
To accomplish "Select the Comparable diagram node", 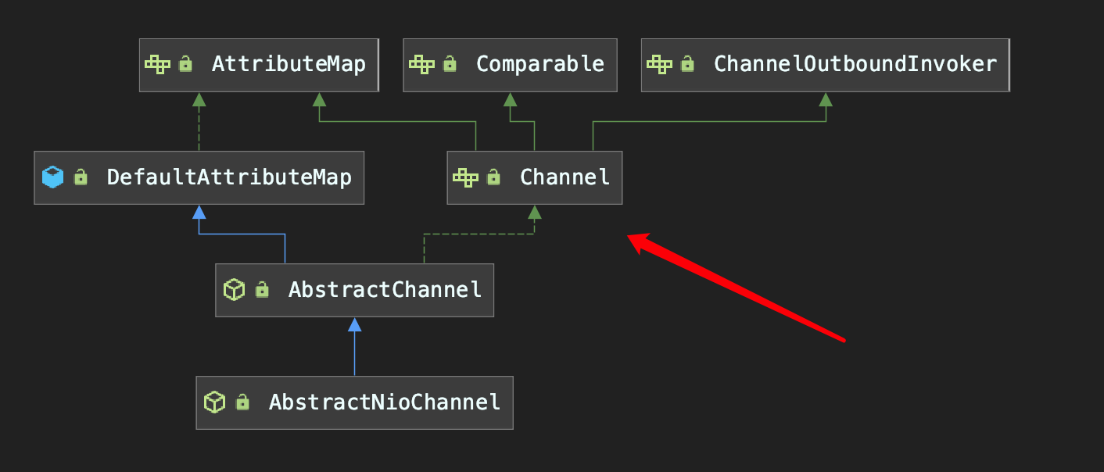I will [x=510, y=65].
